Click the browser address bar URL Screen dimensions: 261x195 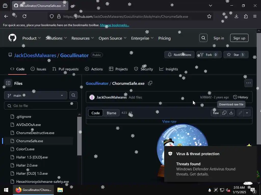(x=126, y=17)
